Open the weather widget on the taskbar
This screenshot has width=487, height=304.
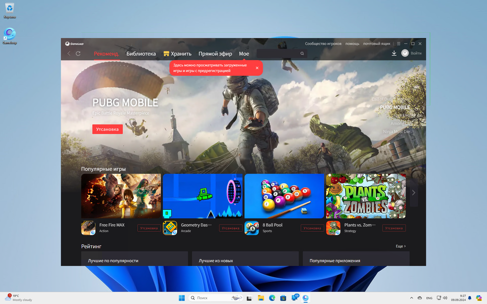pyautogui.click(x=19, y=298)
